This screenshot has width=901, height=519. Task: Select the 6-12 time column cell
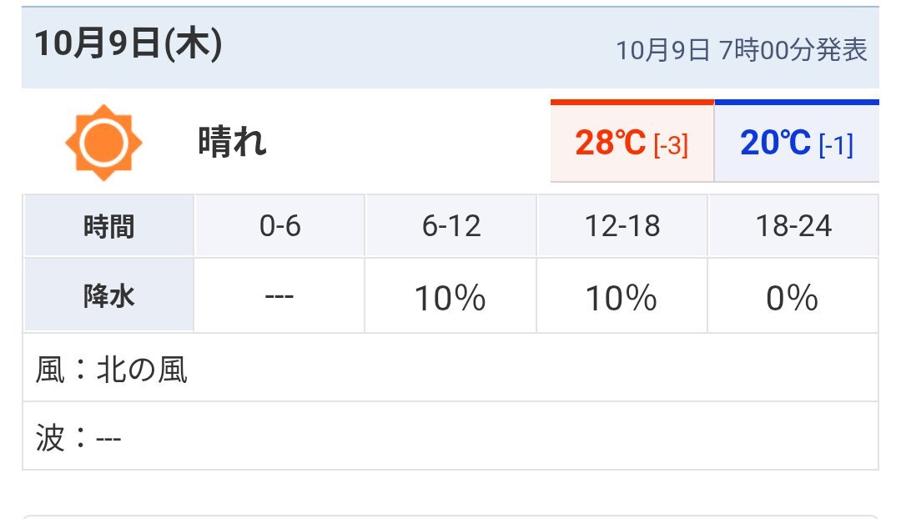pos(450,226)
